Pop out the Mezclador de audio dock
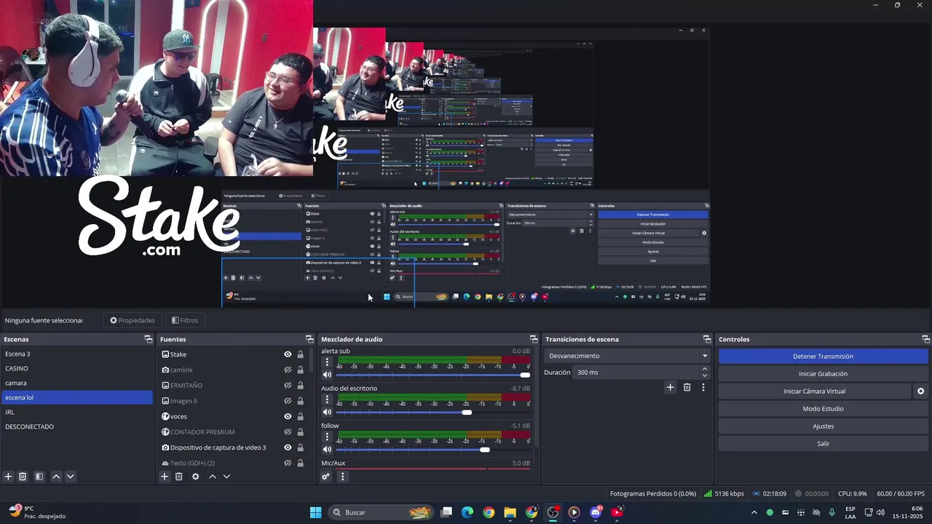The image size is (932, 524). (534, 339)
